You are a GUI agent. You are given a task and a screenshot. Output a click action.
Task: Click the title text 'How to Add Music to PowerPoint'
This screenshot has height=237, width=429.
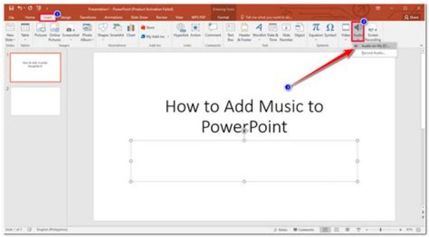244,116
